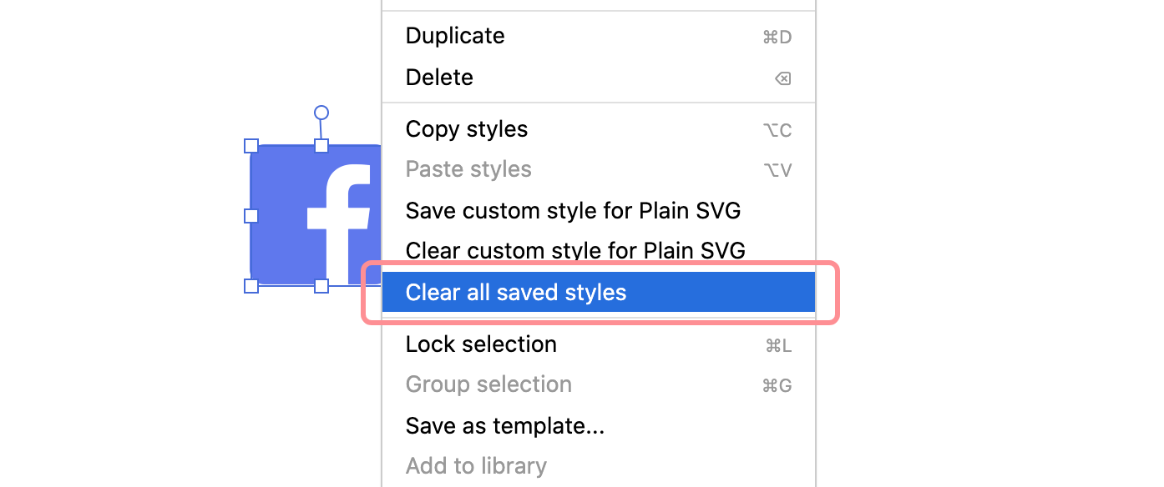
Task: Select Delete in the context menu
Action: click(439, 77)
